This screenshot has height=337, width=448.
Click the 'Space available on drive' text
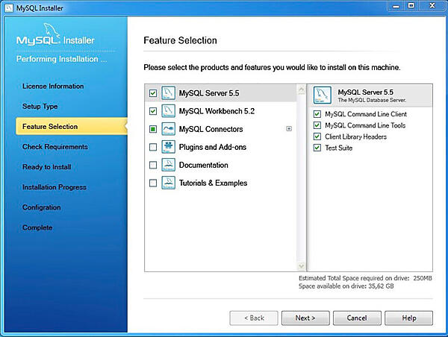(x=346, y=286)
